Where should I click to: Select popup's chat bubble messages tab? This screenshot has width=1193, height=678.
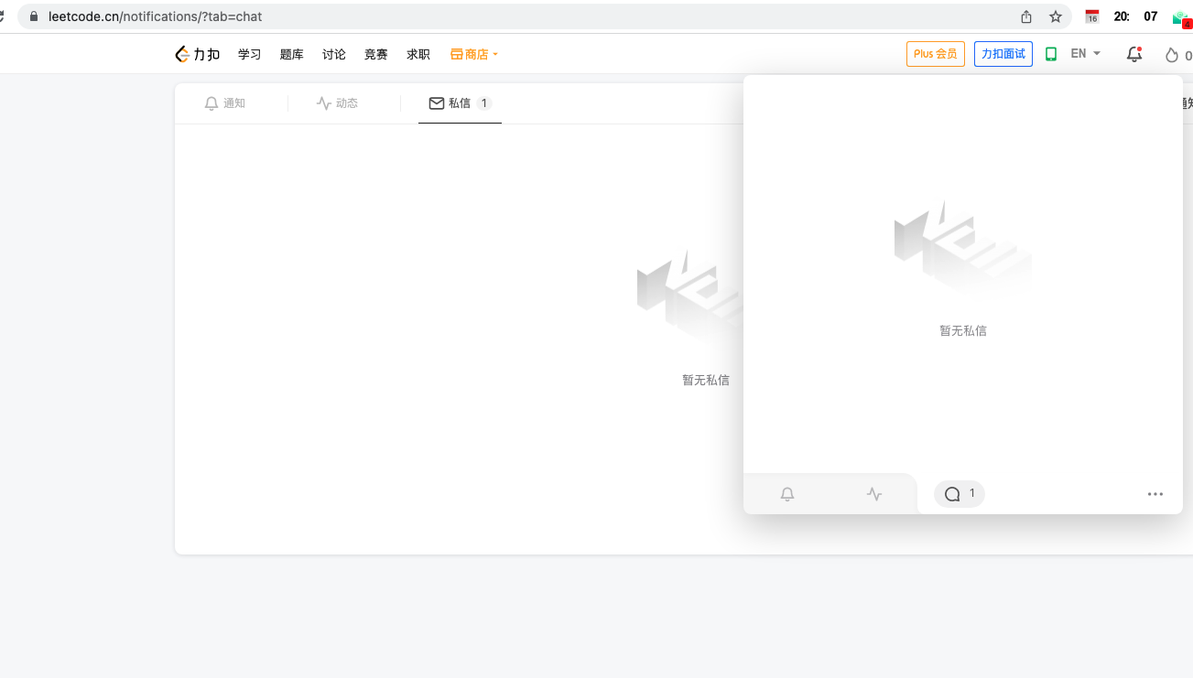(x=959, y=494)
